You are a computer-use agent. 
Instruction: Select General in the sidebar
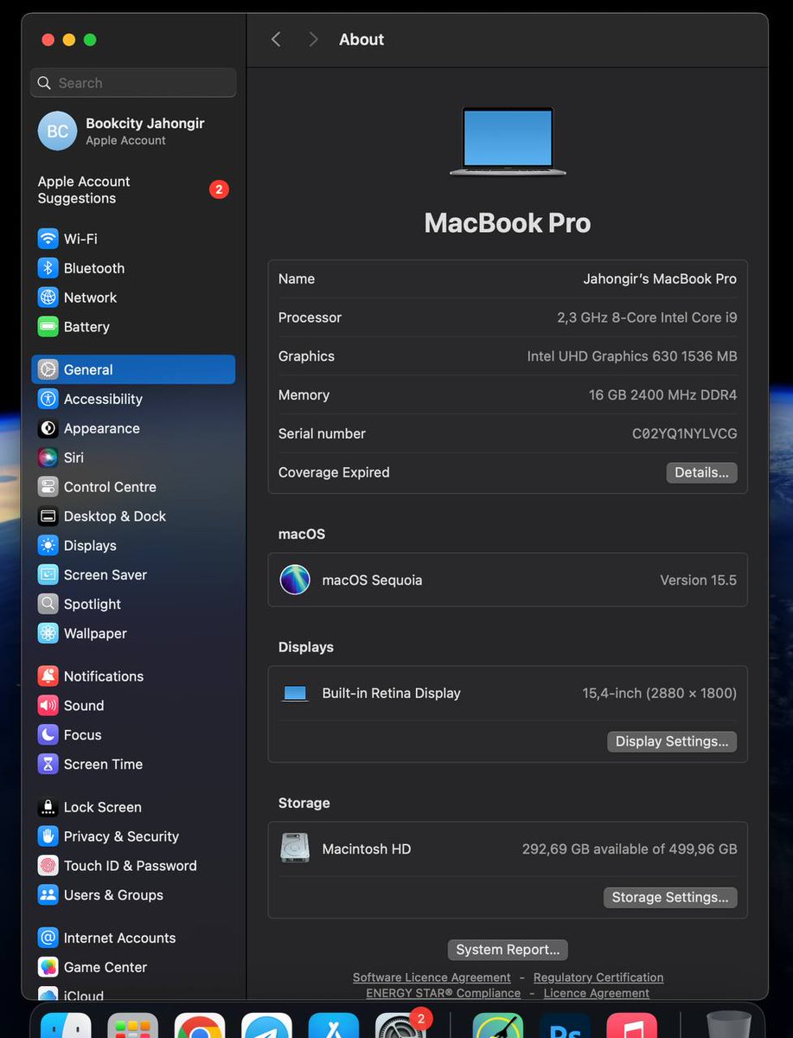(133, 369)
